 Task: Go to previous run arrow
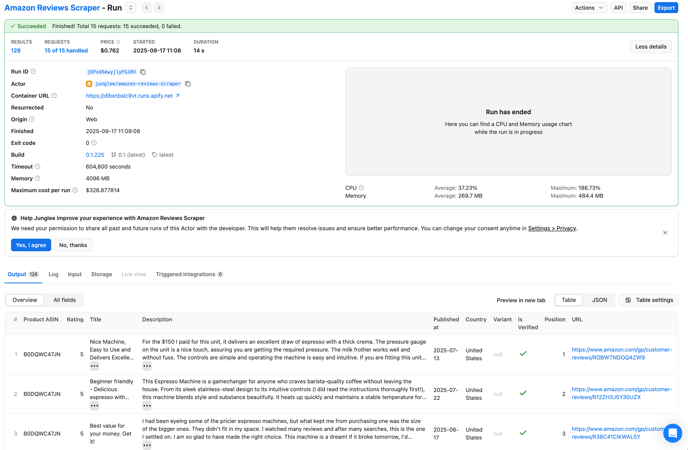coord(147,8)
